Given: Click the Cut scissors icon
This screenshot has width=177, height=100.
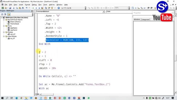Looking at the screenshot, I should (14, 8).
